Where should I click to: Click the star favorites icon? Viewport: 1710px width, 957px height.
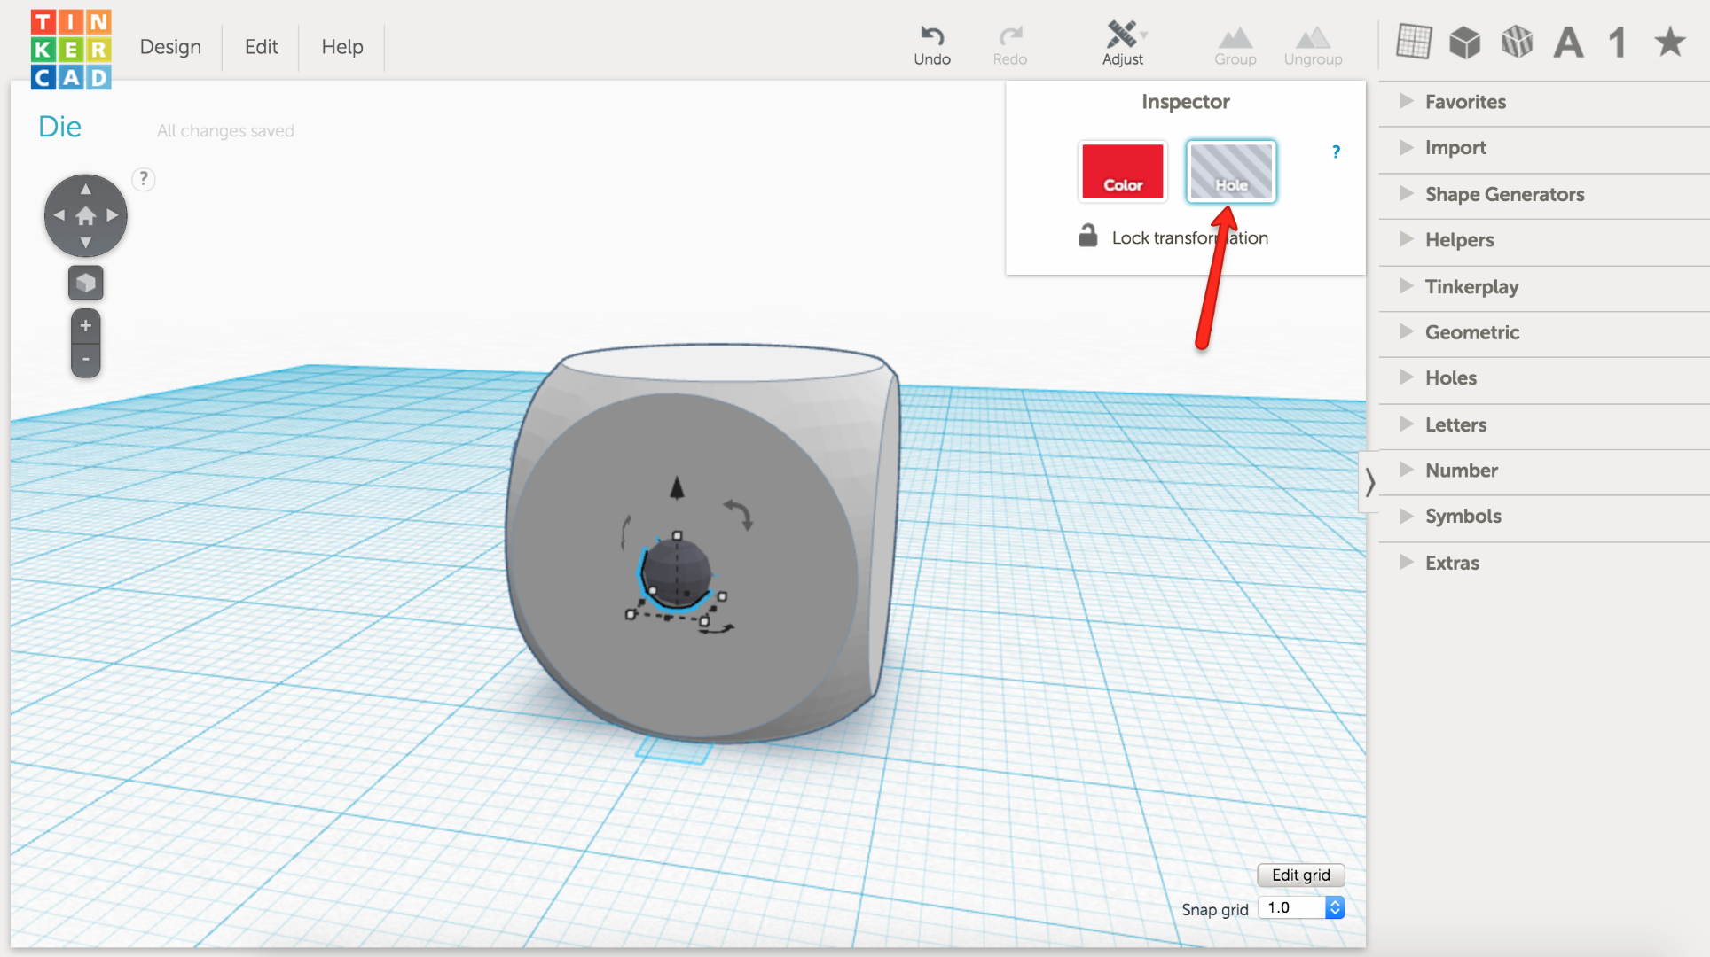1669,41
